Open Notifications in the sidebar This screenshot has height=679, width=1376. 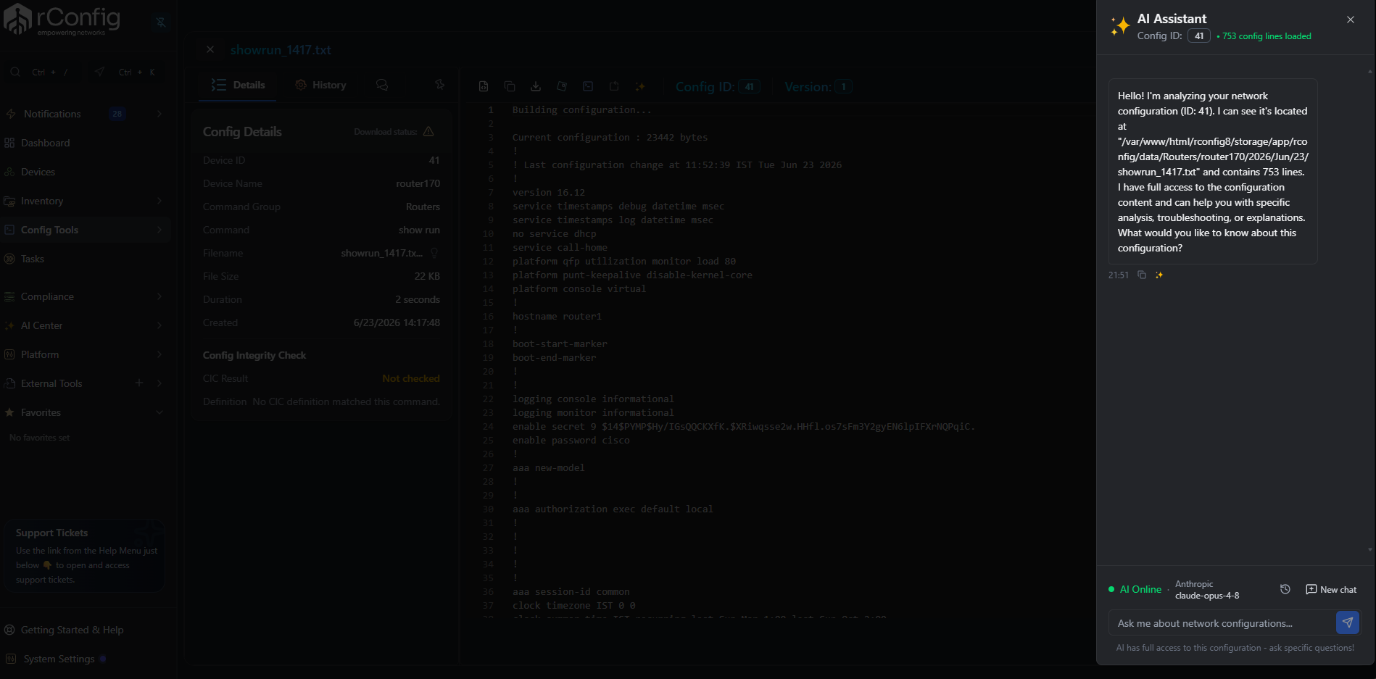click(51, 114)
